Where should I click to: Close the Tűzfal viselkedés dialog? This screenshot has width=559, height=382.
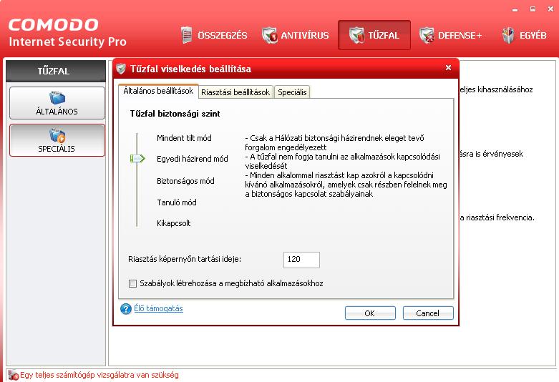pyautogui.click(x=448, y=68)
